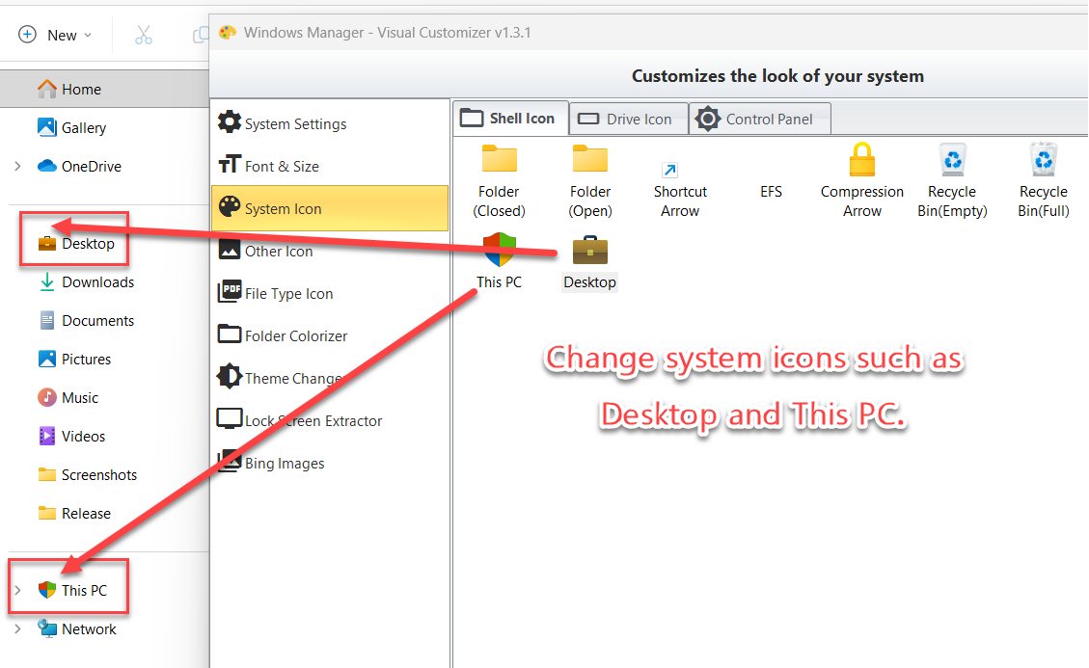The height and width of the screenshot is (668, 1089).
Task: Go to File Type Icon section
Action: coord(330,293)
